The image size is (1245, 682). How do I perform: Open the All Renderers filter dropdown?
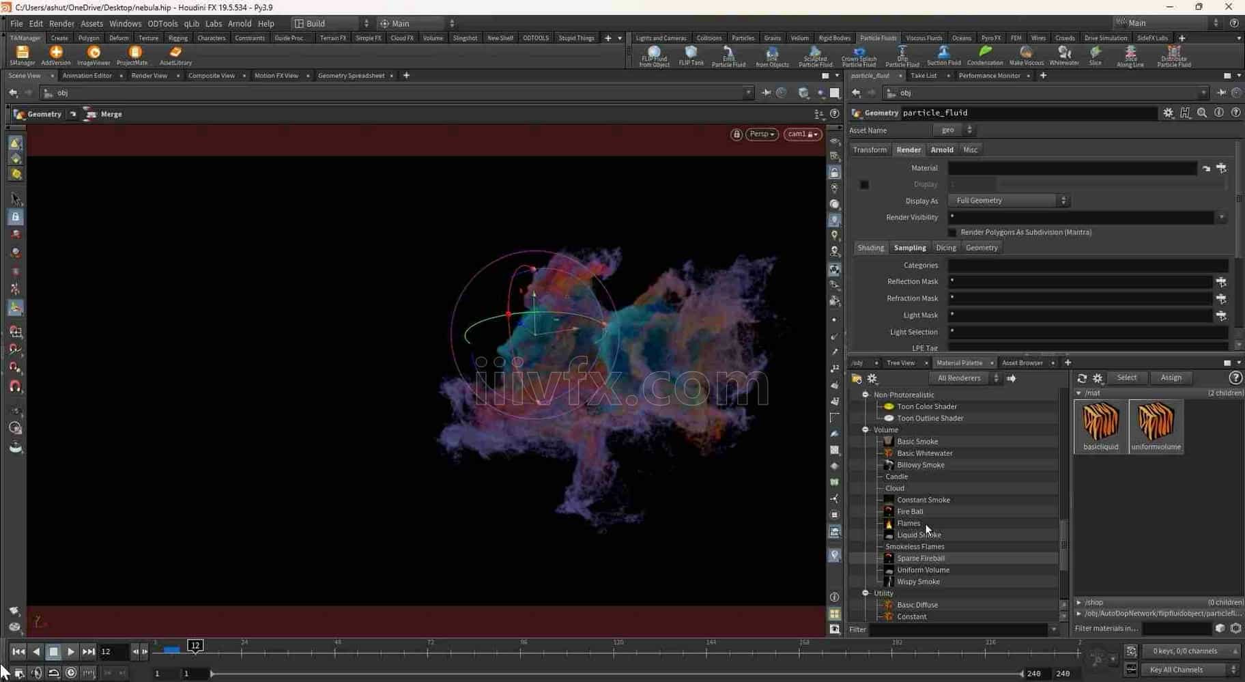click(965, 378)
